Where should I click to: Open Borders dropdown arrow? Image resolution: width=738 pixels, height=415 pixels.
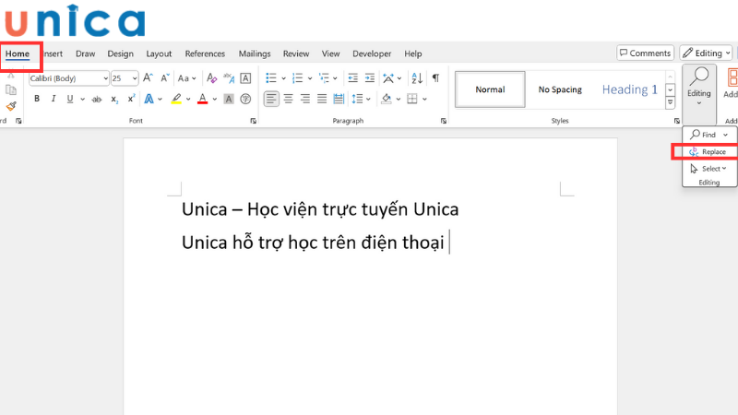click(424, 100)
